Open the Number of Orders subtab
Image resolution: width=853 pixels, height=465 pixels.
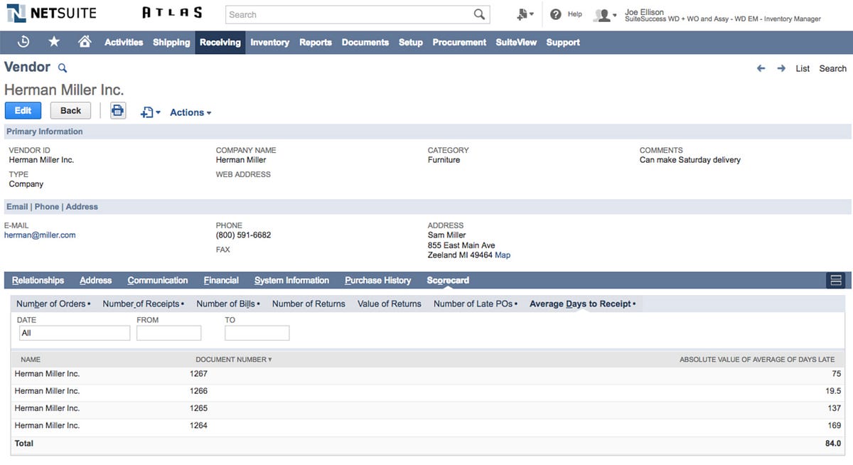[53, 304]
